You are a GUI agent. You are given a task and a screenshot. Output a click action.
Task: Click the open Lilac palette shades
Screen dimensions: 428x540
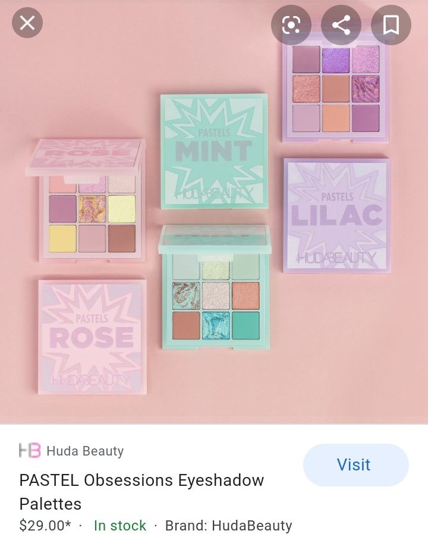coord(336,89)
